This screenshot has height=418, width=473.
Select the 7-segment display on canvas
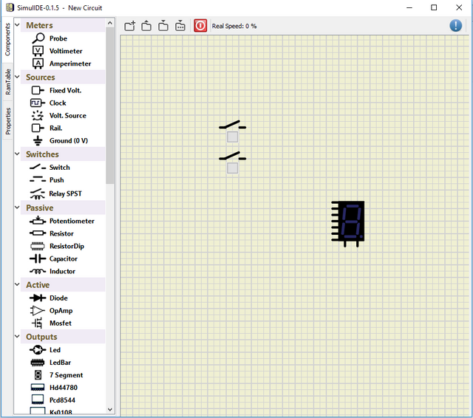[x=348, y=224]
